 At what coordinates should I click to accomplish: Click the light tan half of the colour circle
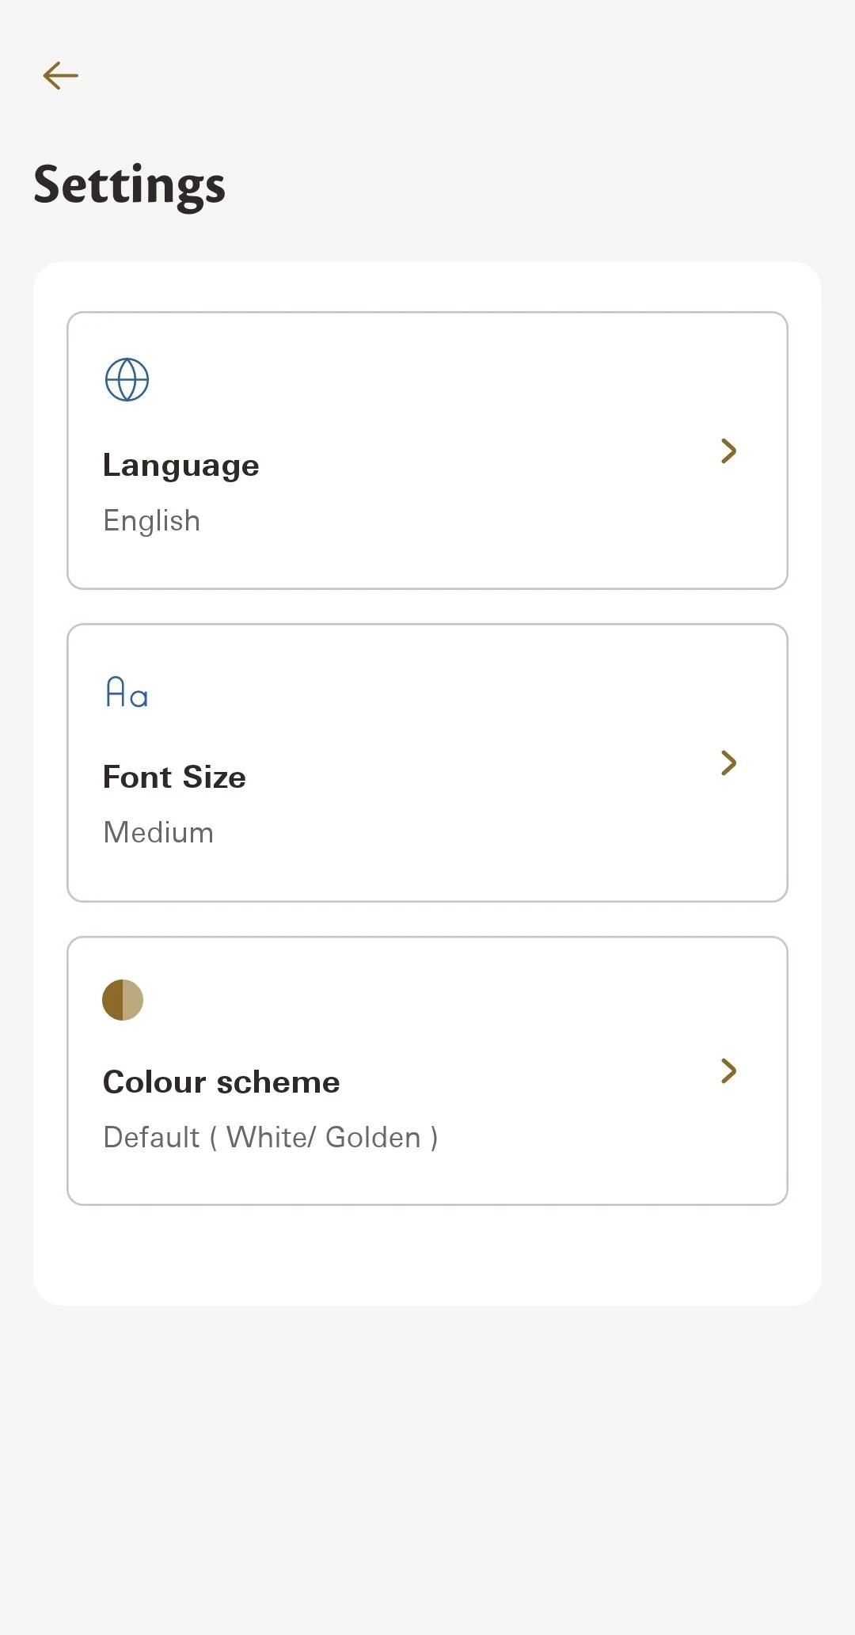point(133,1000)
